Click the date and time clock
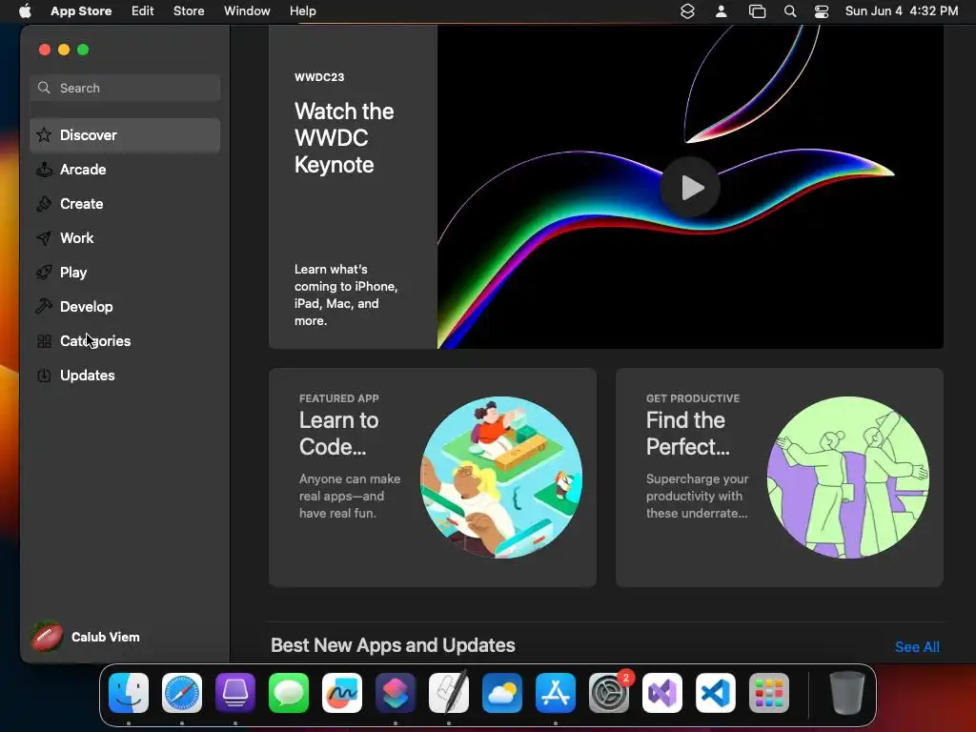976x732 pixels. [902, 11]
